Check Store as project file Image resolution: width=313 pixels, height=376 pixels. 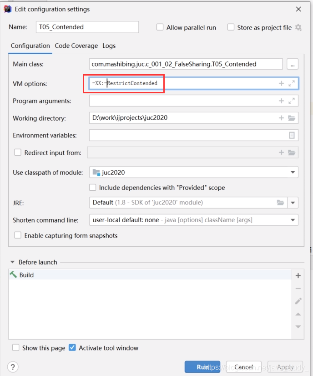(231, 27)
